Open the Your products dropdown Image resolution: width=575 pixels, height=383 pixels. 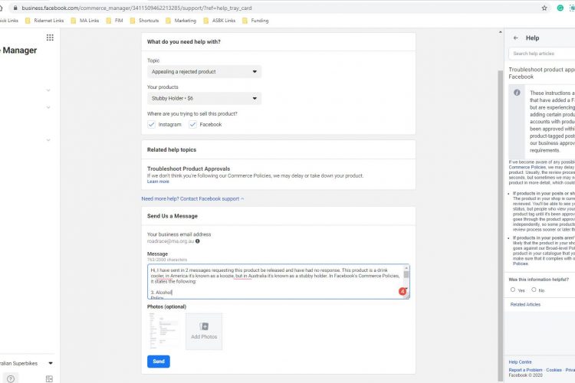(x=204, y=98)
